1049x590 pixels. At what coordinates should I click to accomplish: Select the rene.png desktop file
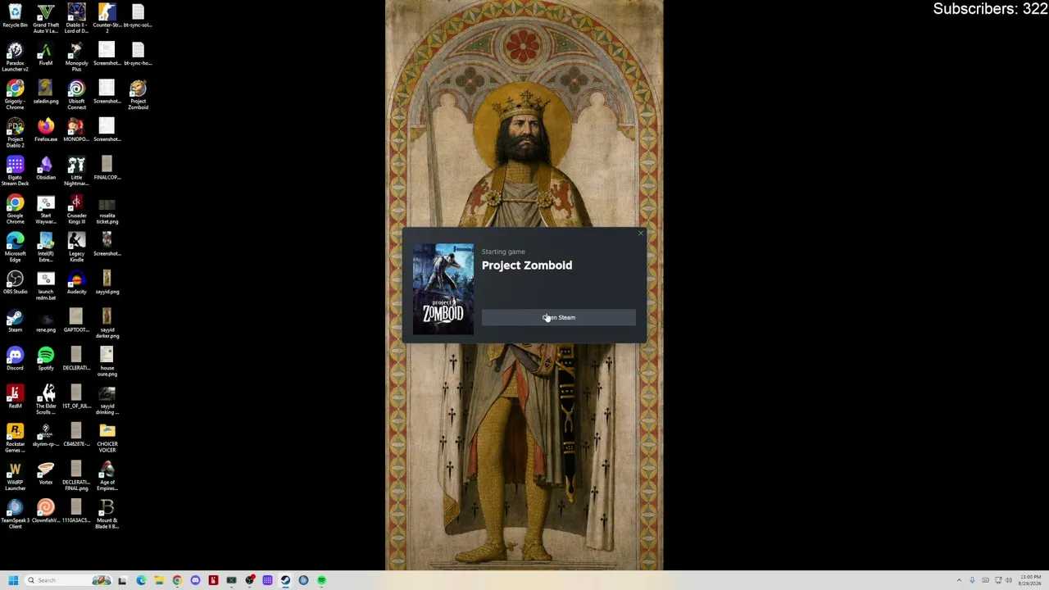(46, 321)
